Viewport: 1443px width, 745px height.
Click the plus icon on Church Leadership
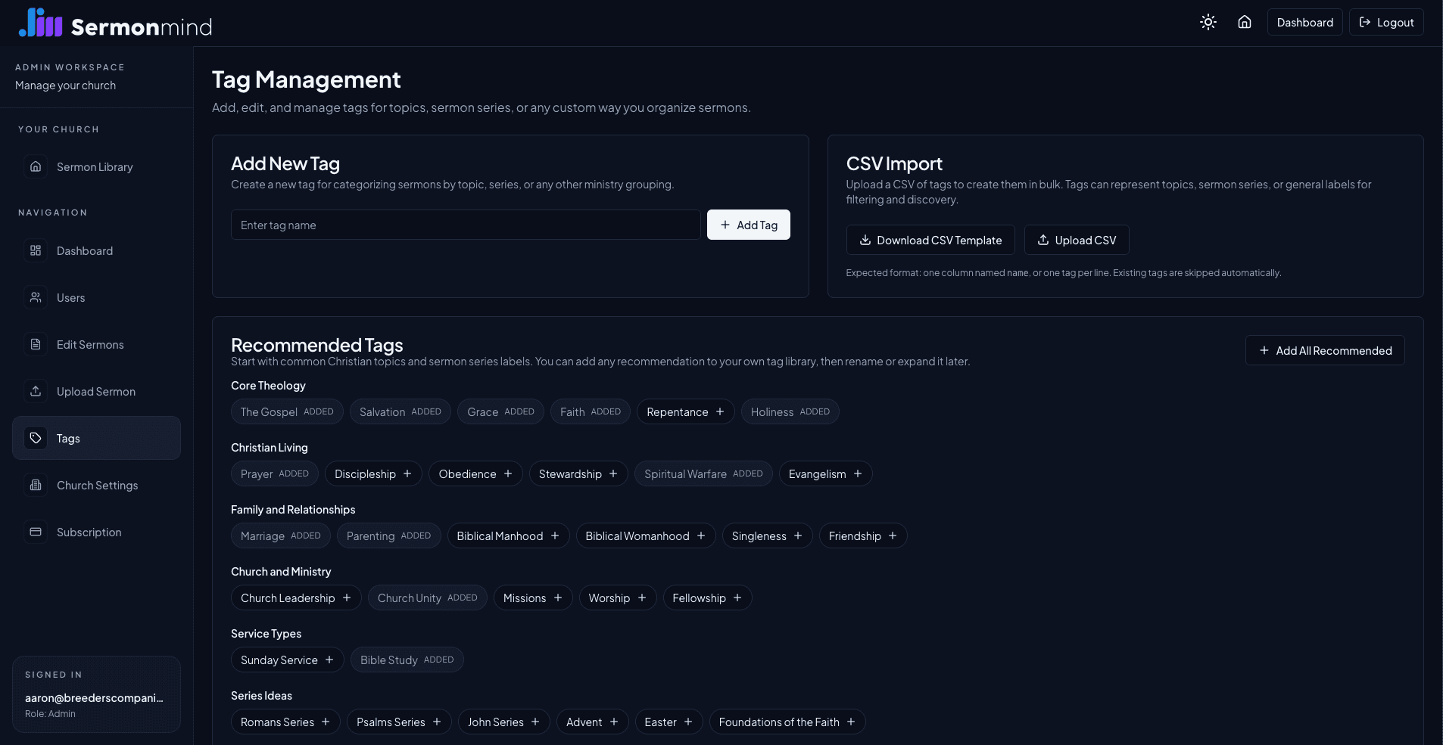347,598
